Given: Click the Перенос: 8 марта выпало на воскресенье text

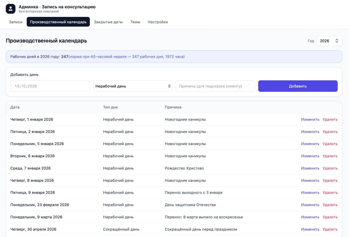Looking at the screenshot, I should pos(204,217).
